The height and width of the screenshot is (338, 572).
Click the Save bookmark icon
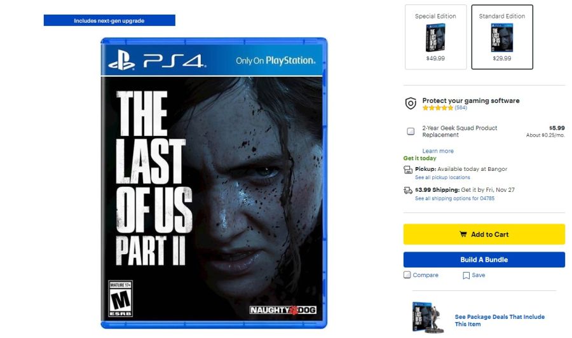(466, 276)
